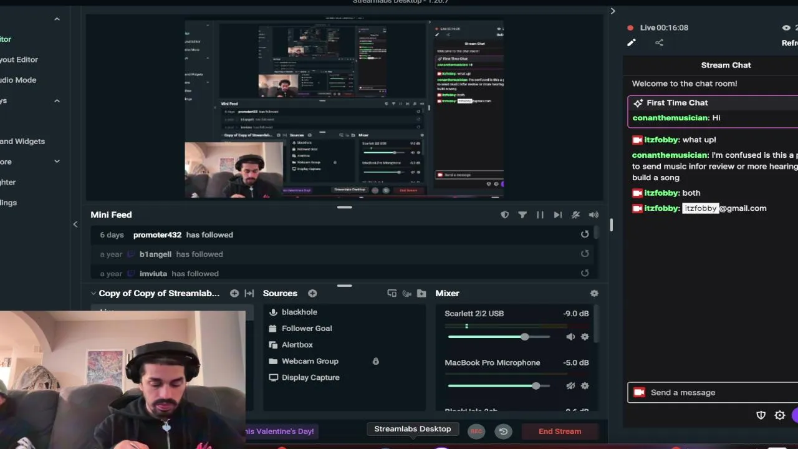Open Scarlett 2i2 USB audio settings gear
This screenshot has height=449, width=798.
585,337
